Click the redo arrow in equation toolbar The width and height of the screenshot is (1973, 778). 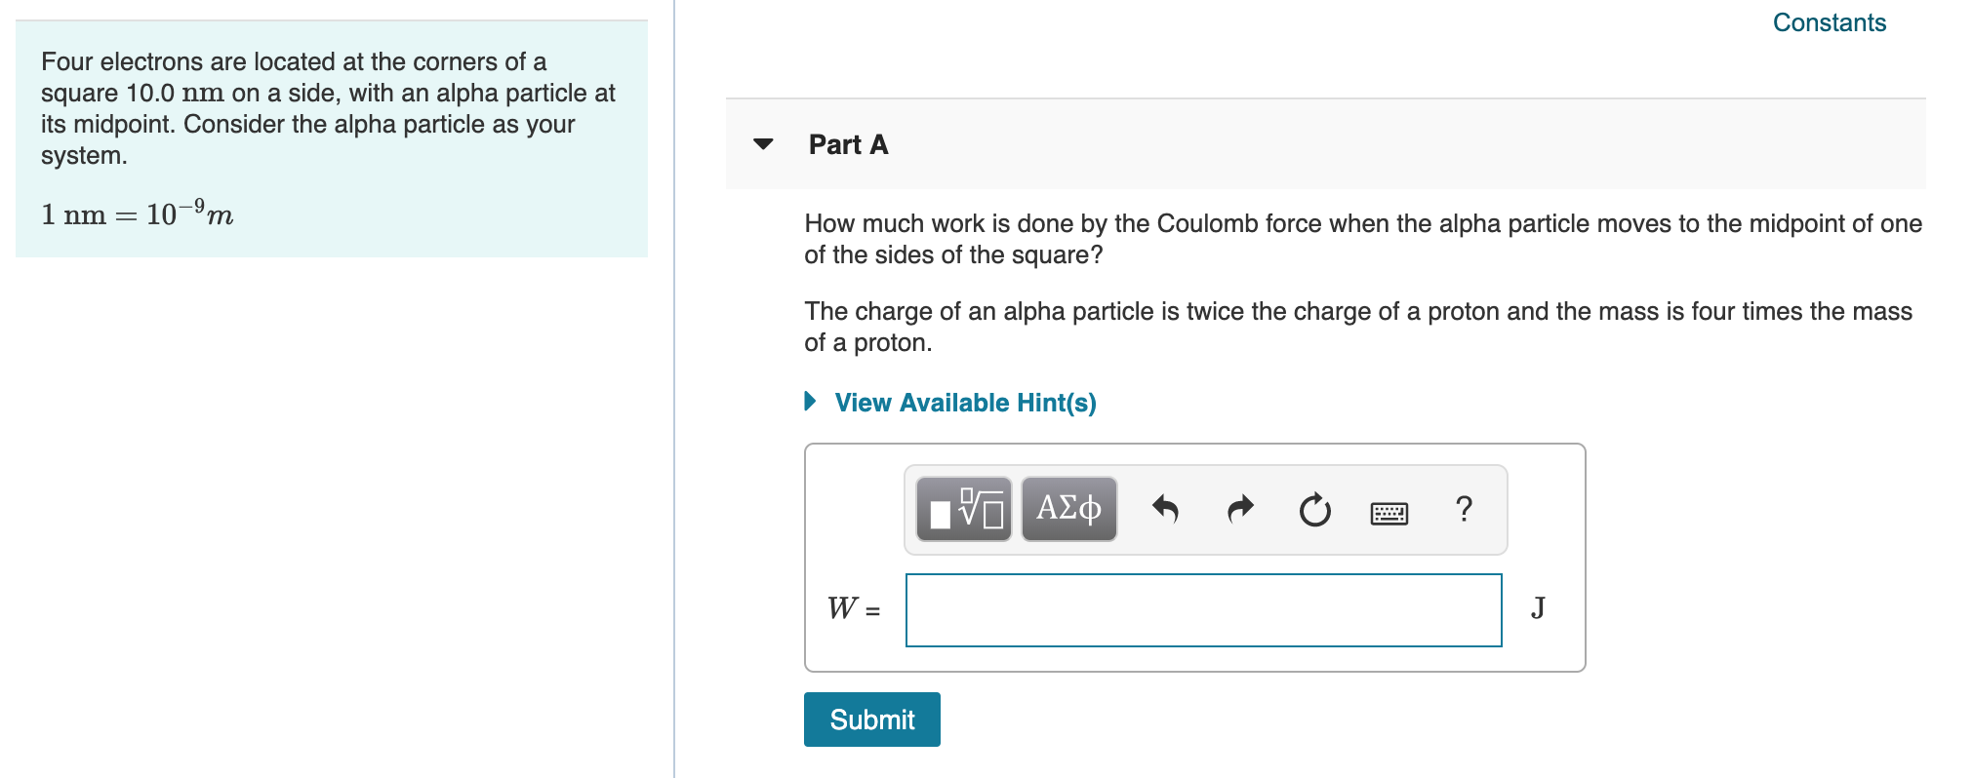coord(1239,509)
